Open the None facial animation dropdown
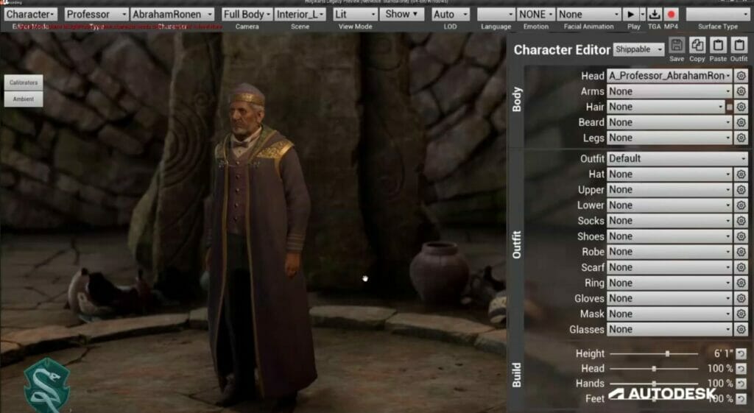The image size is (754, 413). (x=588, y=14)
